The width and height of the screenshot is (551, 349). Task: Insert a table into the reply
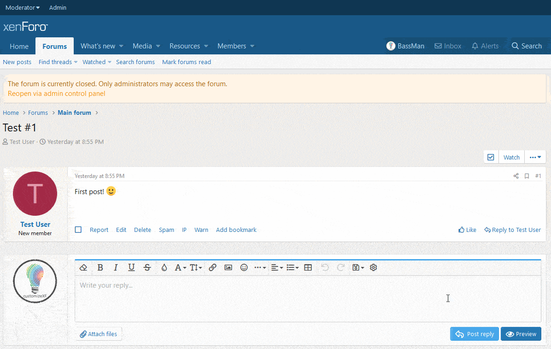308,267
